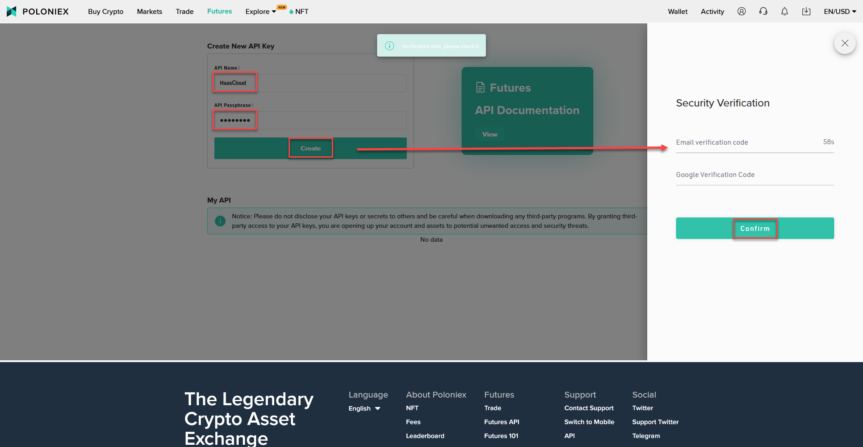863x447 pixels.
Task: Click the View button on API Documentation card
Action: [489, 134]
